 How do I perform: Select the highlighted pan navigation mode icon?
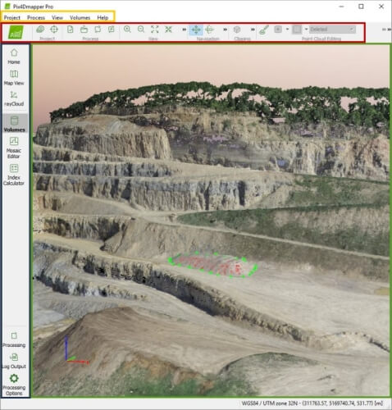pos(196,30)
